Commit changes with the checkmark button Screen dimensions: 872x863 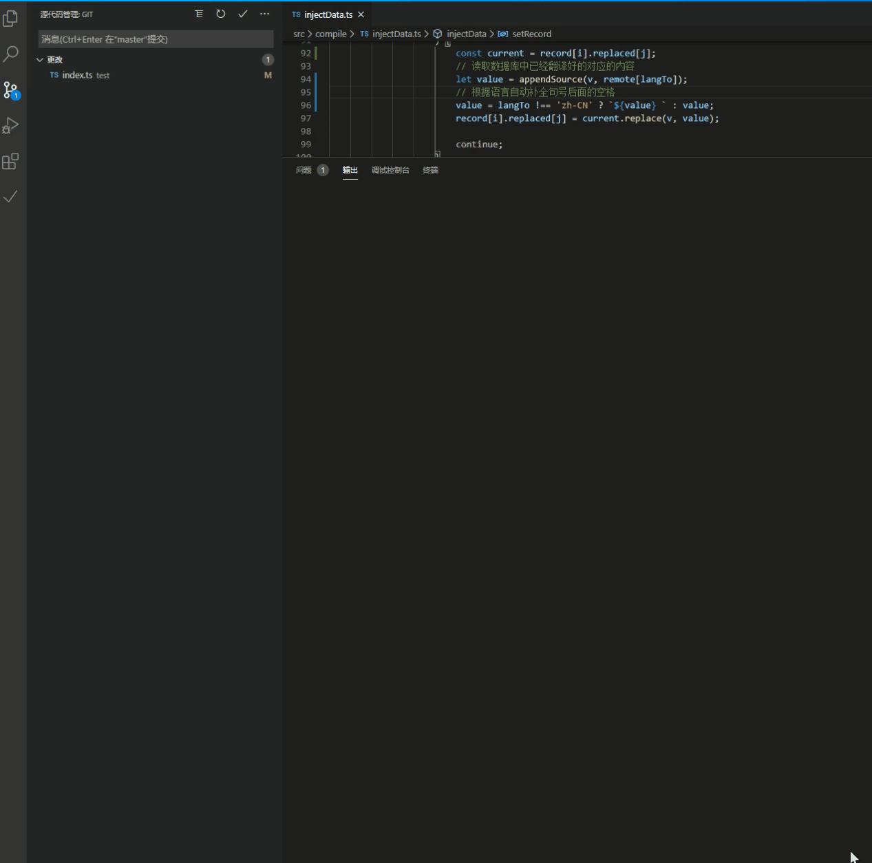coord(243,14)
